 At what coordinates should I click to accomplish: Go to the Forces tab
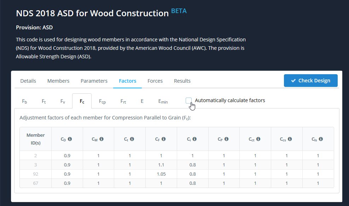point(155,81)
